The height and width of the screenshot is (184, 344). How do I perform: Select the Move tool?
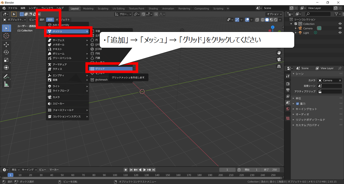(7, 45)
